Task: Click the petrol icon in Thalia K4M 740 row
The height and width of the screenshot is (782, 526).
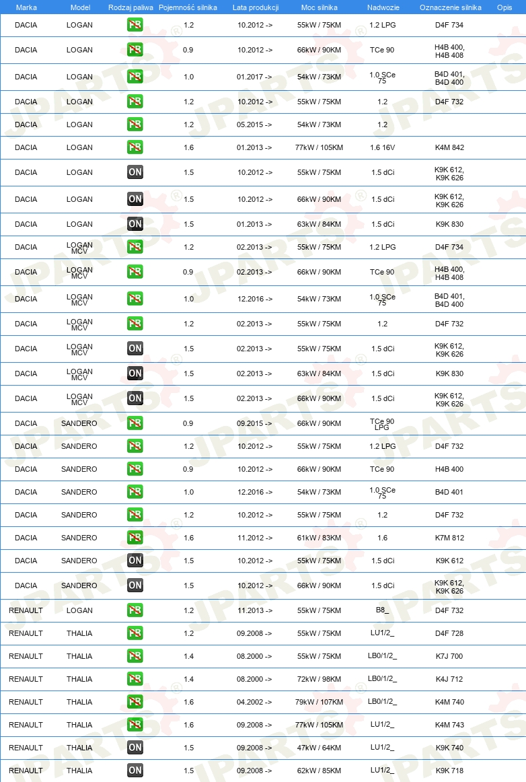Action: click(135, 703)
